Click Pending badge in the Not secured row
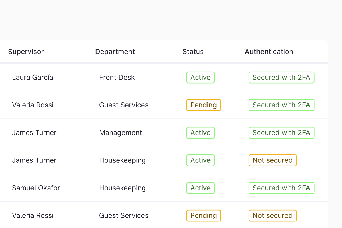The height and width of the screenshot is (228, 342). coord(203,215)
